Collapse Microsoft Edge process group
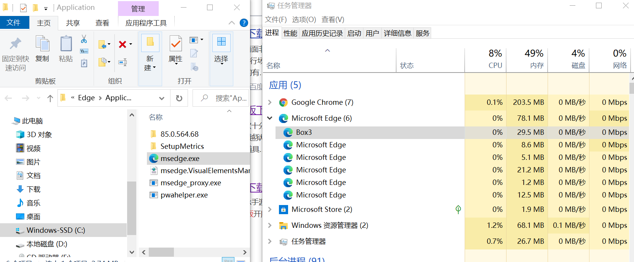 point(270,118)
